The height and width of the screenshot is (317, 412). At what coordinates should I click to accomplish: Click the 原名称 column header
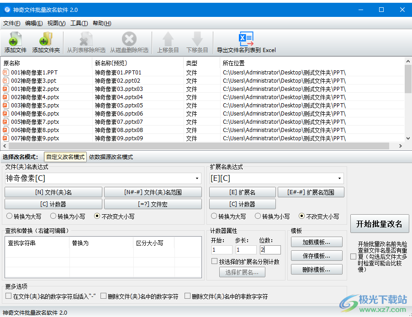click(47, 63)
